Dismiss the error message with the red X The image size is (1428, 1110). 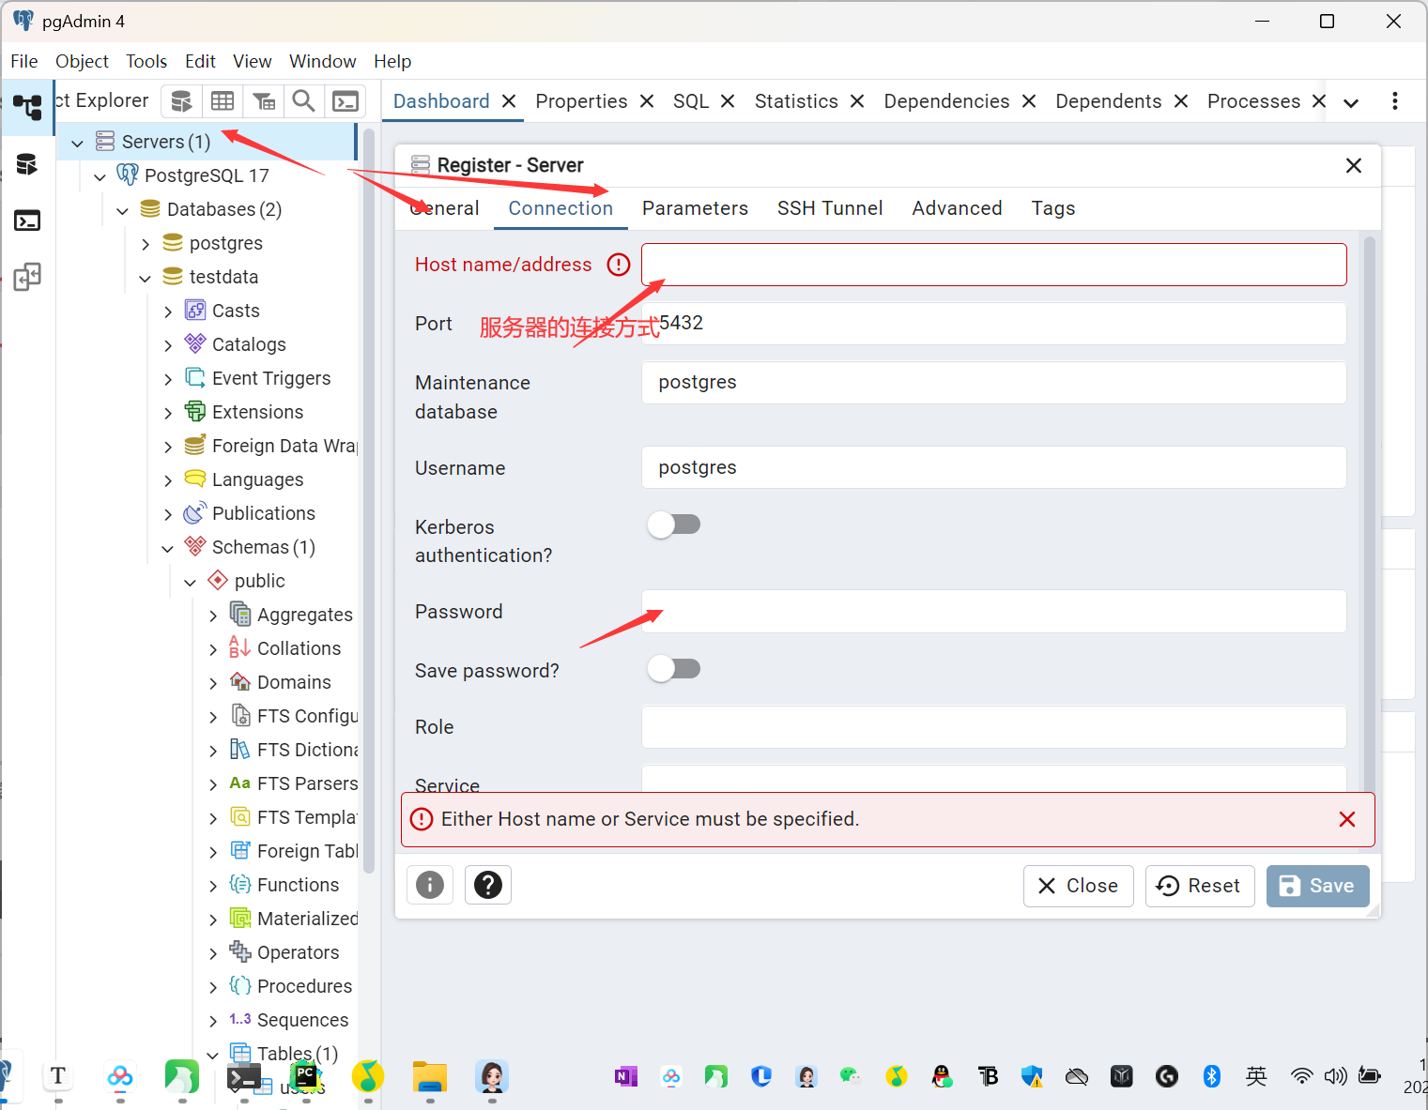point(1347,819)
